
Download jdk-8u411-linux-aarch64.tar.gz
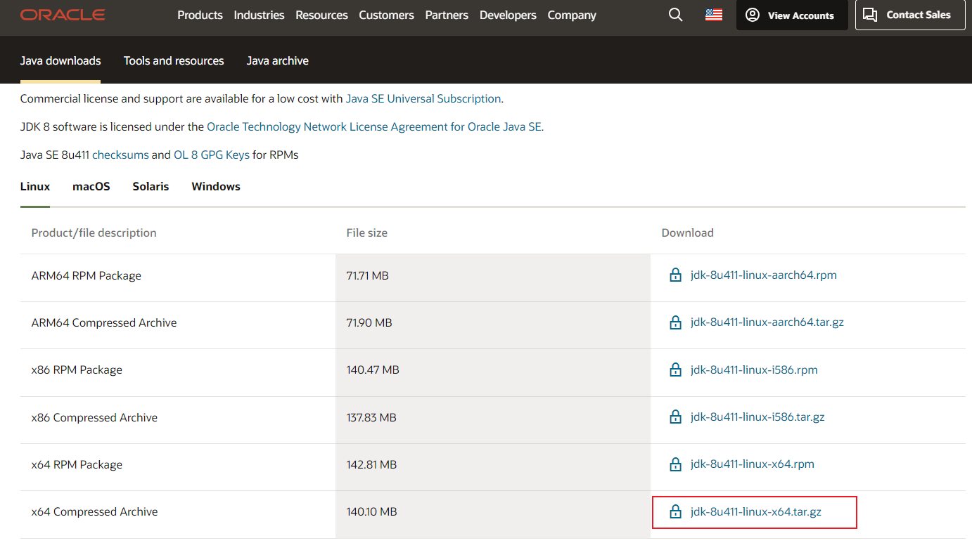[x=767, y=322]
